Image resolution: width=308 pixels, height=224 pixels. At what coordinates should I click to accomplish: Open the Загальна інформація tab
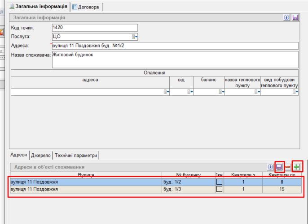click(39, 6)
